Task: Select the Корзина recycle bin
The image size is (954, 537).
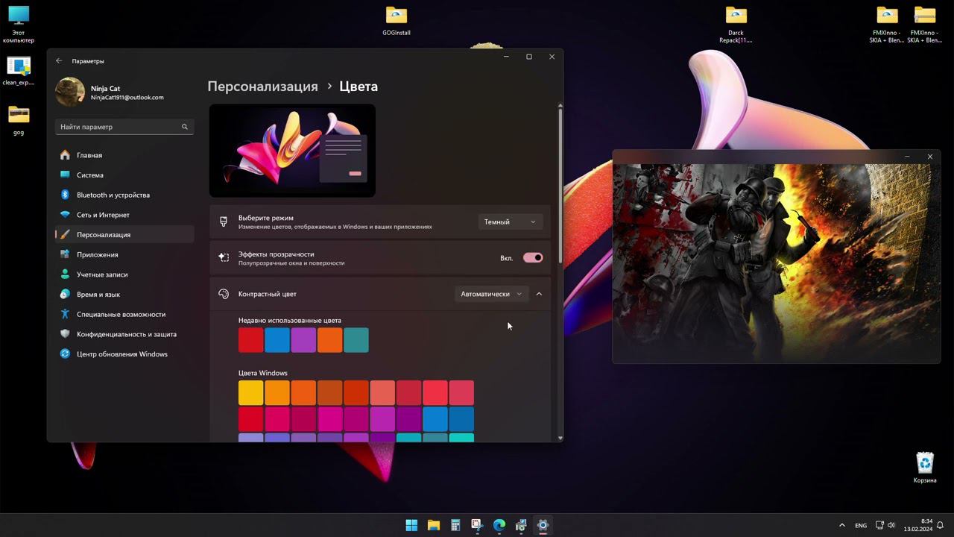Action: pos(925,468)
